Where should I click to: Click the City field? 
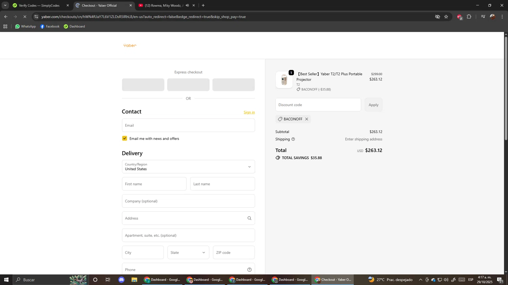(143, 253)
